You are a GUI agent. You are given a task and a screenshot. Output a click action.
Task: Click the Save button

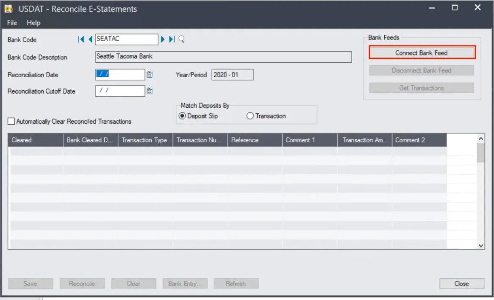click(x=31, y=283)
